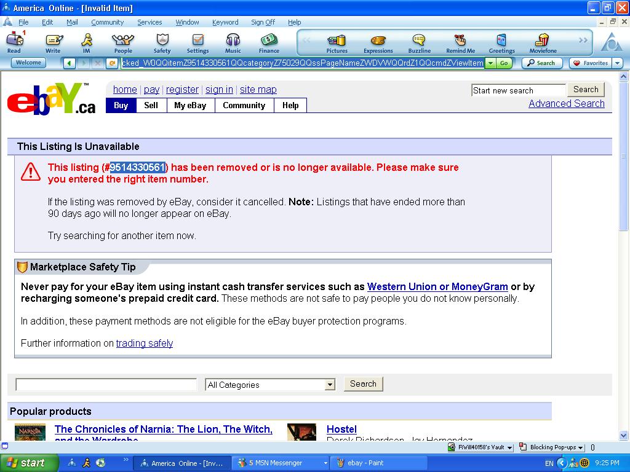The width and height of the screenshot is (630, 472).
Task: Click the empty keyword search box
Action: pos(106,385)
